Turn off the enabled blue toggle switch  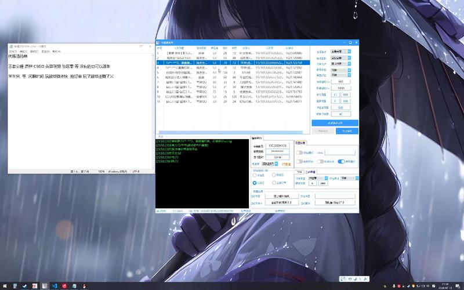coord(341,161)
